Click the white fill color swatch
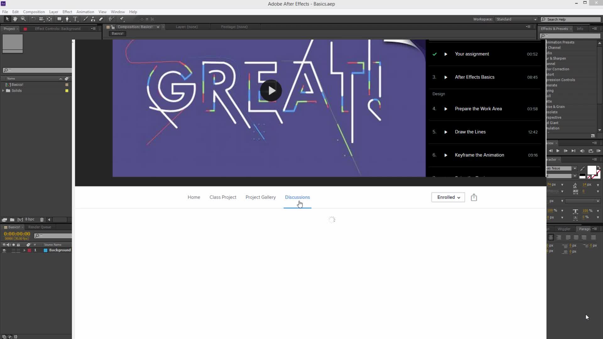 pyautogui.click(x=591, y=170)
